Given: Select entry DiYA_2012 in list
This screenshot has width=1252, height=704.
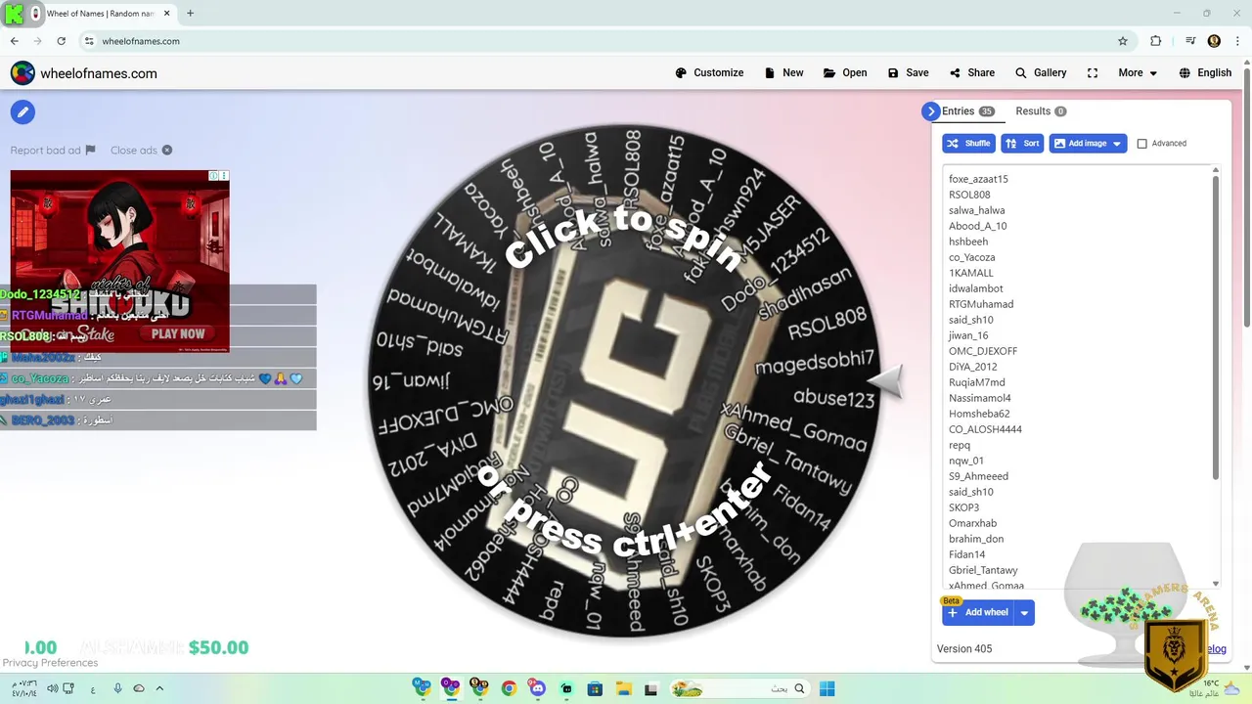Looking at the screenshot, I should pyautogui.click(x=972, y=367).
